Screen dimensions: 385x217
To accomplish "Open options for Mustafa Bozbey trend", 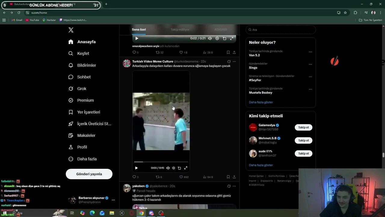I will pyautogui.click(x=310, y=89).
